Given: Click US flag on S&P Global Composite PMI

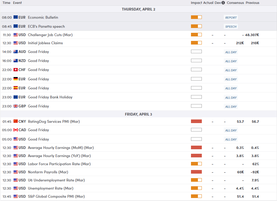Looking at the screenshot, I should coord(16,196).
